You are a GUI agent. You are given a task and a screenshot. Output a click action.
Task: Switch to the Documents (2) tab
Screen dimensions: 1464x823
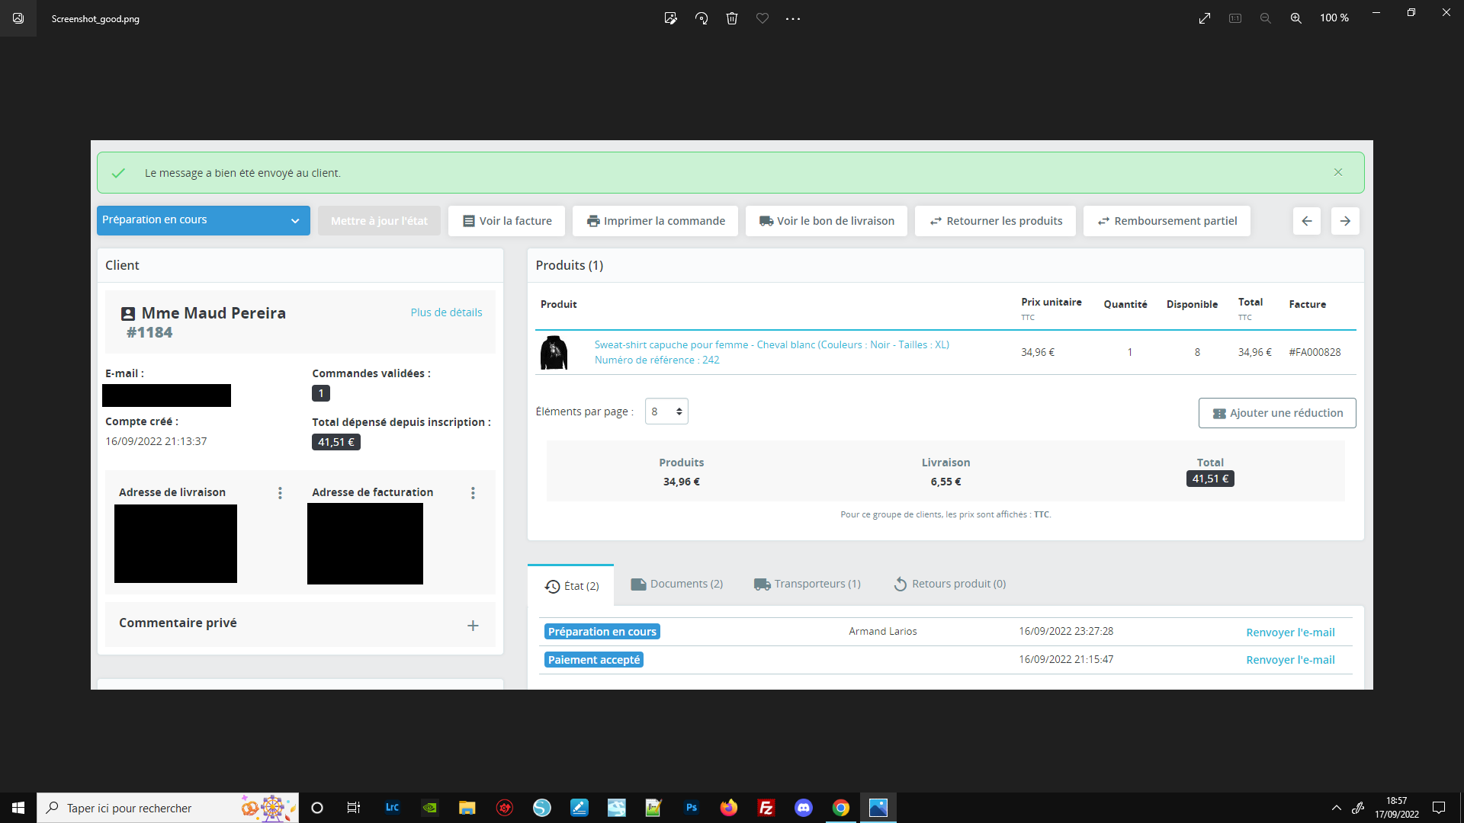coord(676,584)
